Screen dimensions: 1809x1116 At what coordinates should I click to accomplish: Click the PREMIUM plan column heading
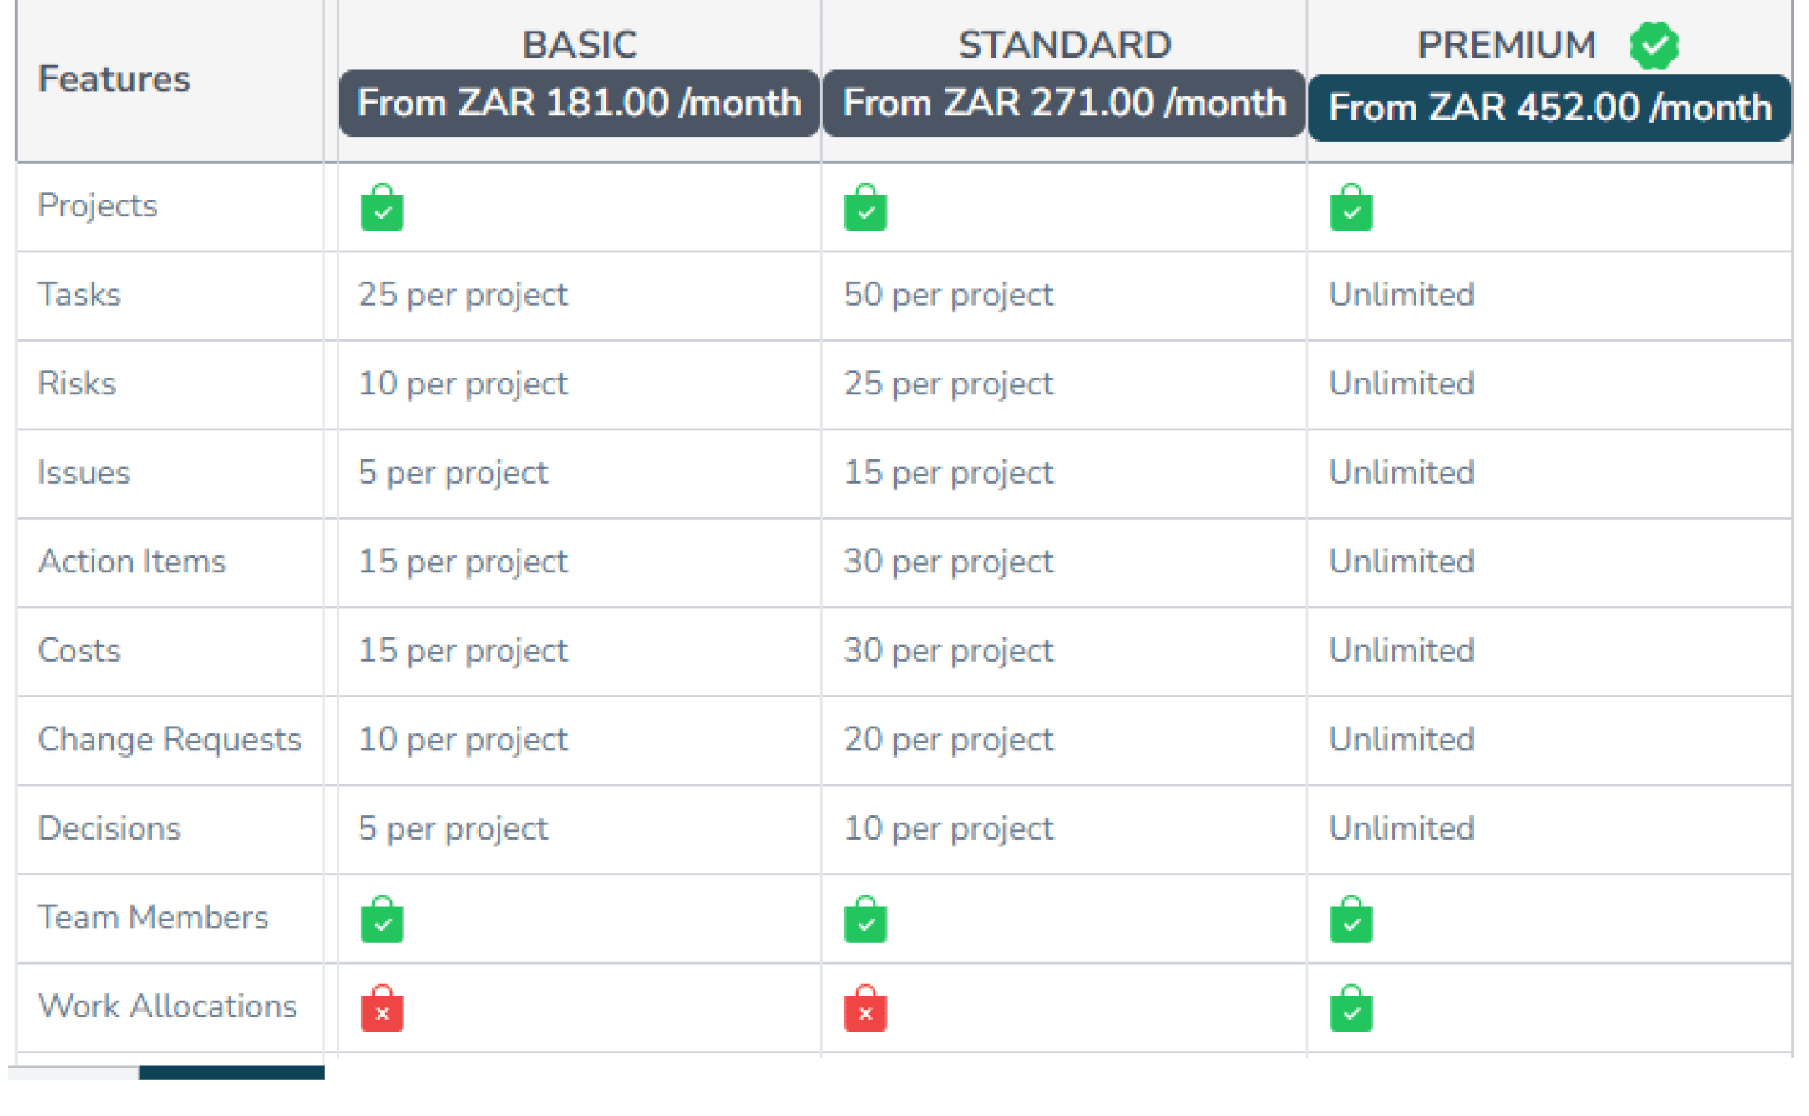[1507, 45]
